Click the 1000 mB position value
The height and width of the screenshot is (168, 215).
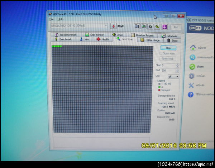169,113
